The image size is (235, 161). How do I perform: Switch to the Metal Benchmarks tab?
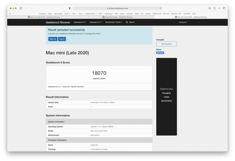[118, 17]
